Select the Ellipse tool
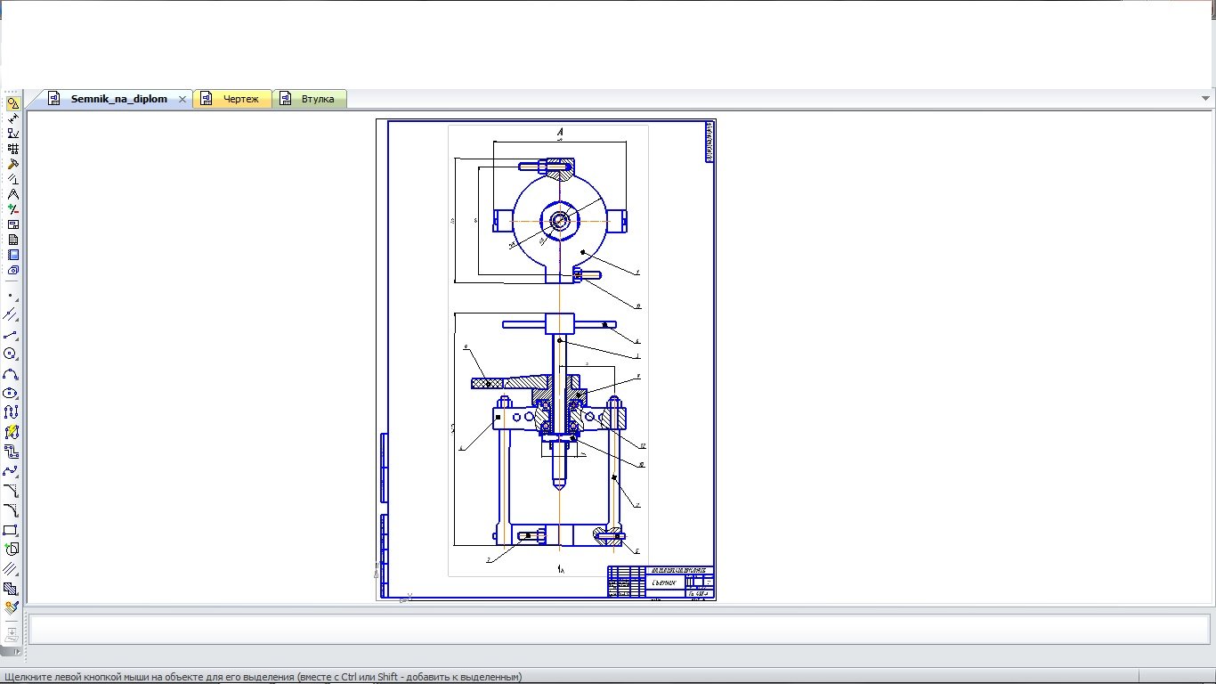Viewport: 1216px width, 684px height. 11,393
